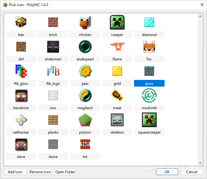Click the grass block image
Screen dimensions: 207x179
tap(149, 71)
